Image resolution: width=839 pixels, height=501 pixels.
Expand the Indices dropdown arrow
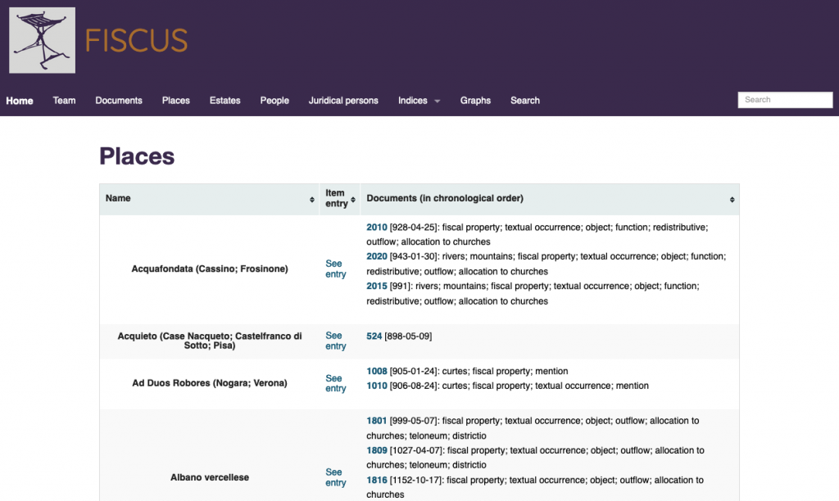(438, 101)
